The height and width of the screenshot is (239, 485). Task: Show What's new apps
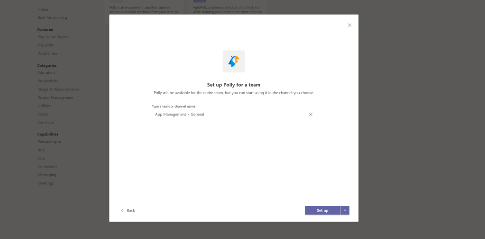47,53
